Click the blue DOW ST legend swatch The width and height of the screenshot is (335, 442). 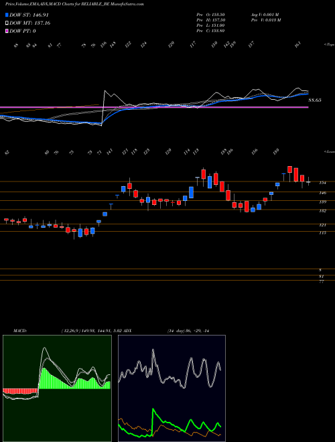click(7, 15)
